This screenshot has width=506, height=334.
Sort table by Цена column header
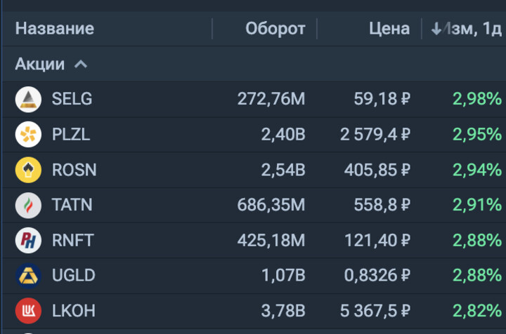click(x=389, y=29)
